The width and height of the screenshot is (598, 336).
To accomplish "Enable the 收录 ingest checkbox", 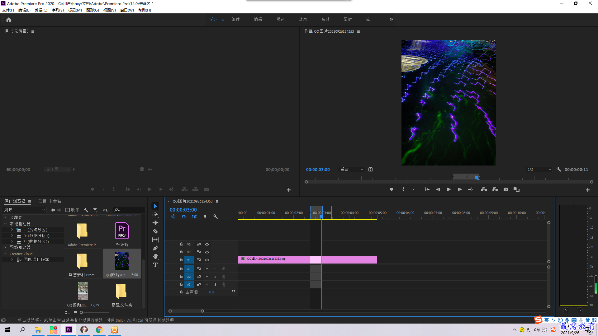I will pos(68,210).
